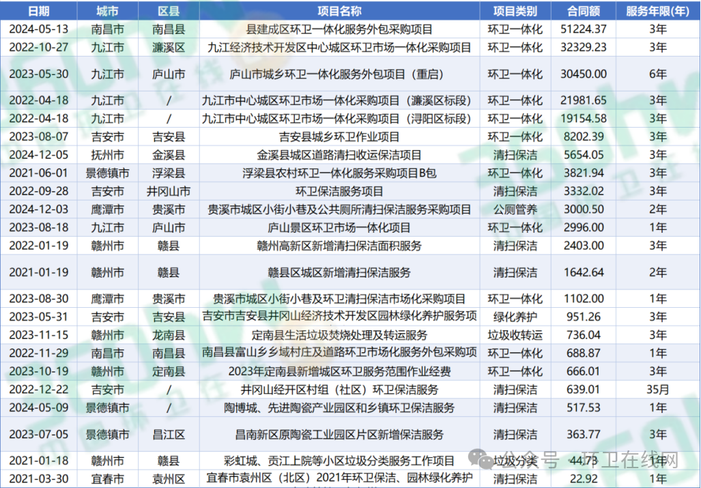
Task: Click project 定南县生活垃圾焚烧处理及转运服务
Action: click(339, 335)
